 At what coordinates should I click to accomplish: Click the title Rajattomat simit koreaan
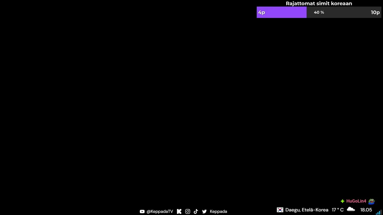(319, 4)
